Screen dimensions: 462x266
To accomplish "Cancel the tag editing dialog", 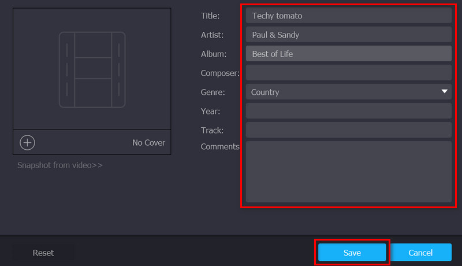I will point(420,253).
